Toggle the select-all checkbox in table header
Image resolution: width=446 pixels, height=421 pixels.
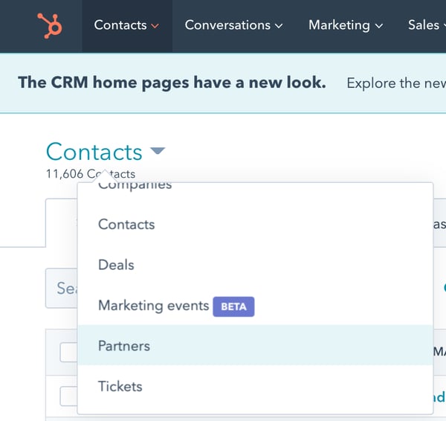[x=68, y=353]
